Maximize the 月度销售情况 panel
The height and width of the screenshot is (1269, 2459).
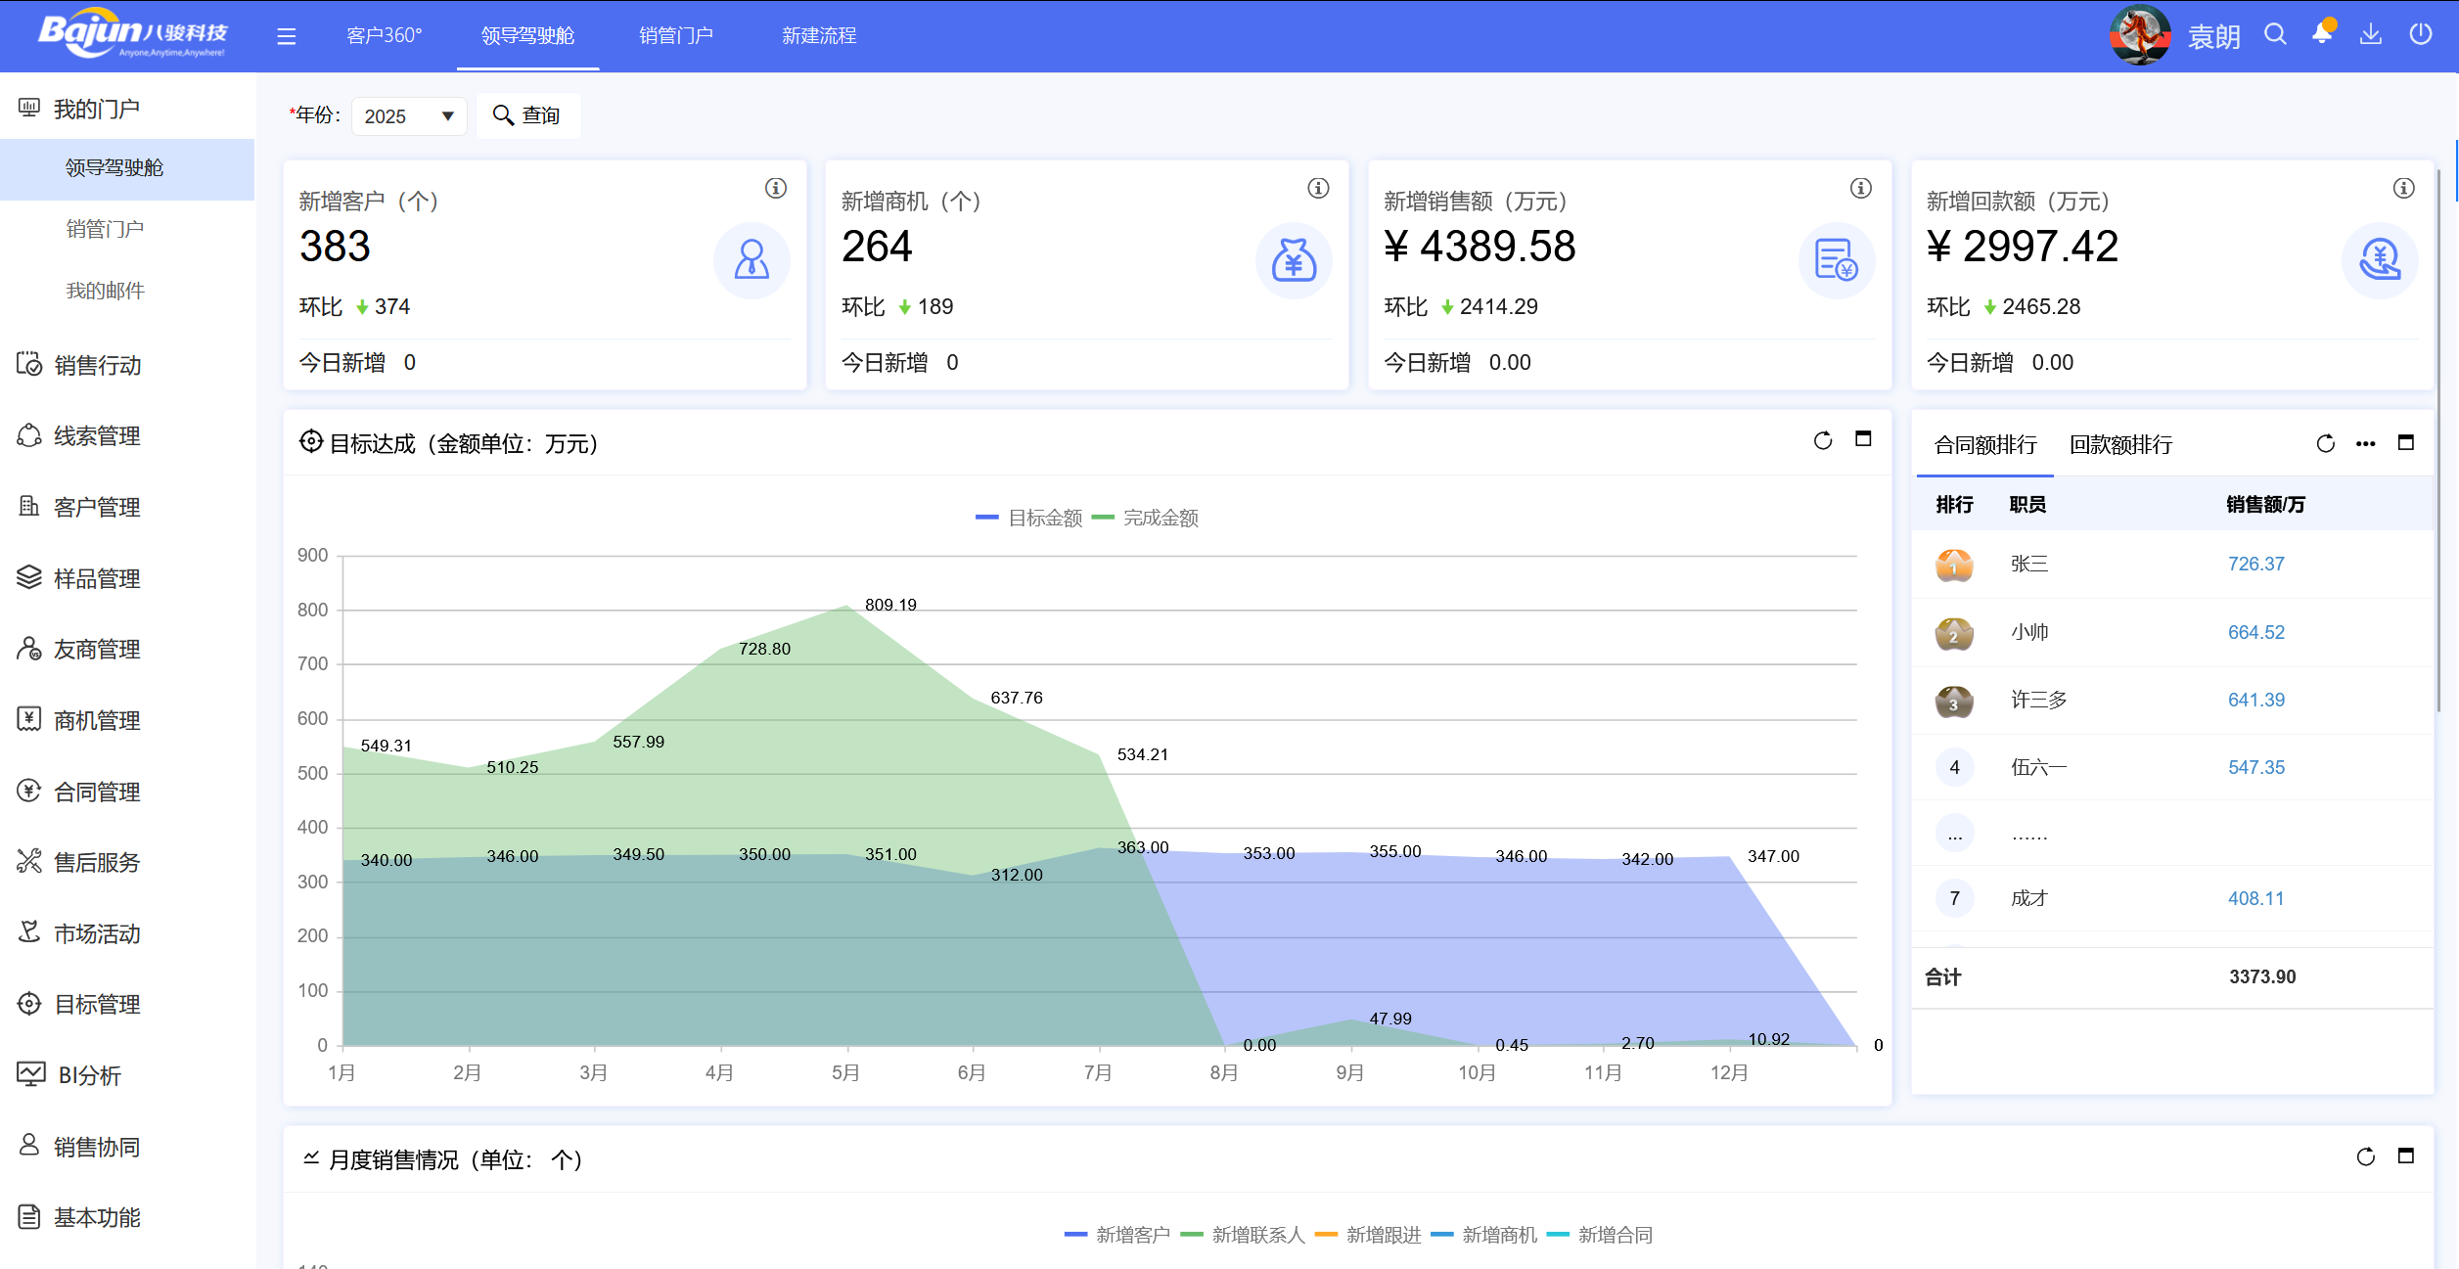click(x=2405, y=1156)
